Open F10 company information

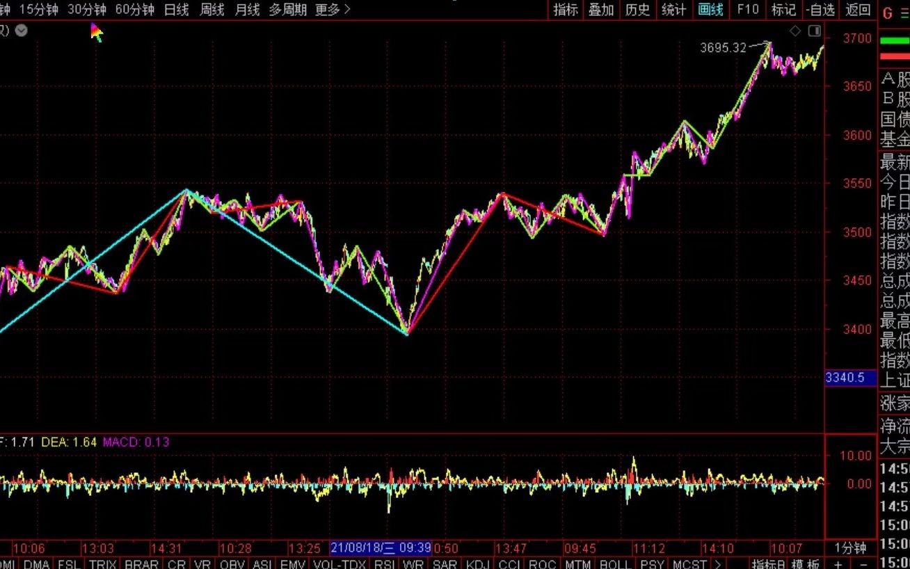click(x=748, y=9)
